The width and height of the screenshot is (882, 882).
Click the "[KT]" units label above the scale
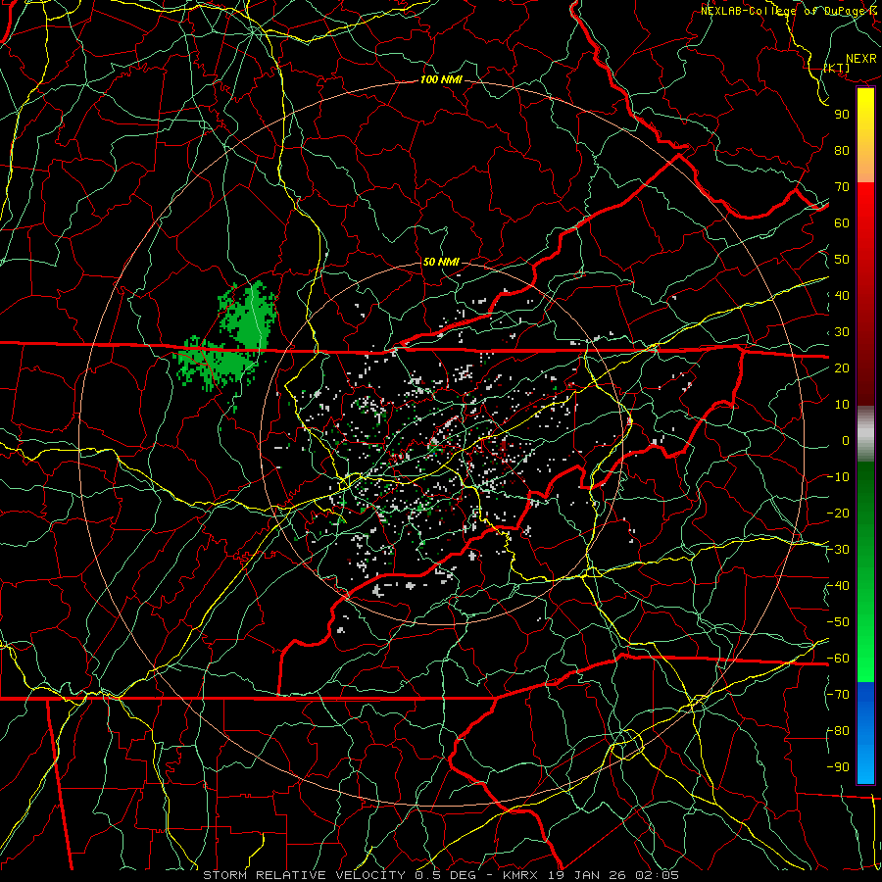click(837, 68)
